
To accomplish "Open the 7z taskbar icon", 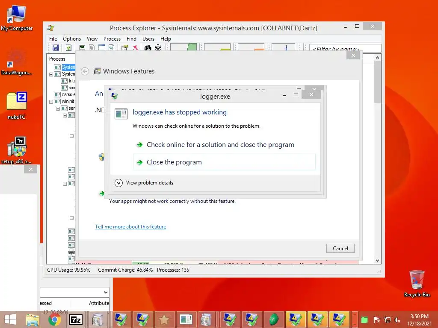I will [76, 319].
